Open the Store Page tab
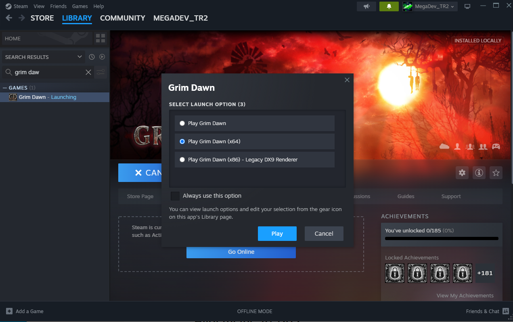Image resolution: width=513 pixels, height=322 pixels. point(140,197)
